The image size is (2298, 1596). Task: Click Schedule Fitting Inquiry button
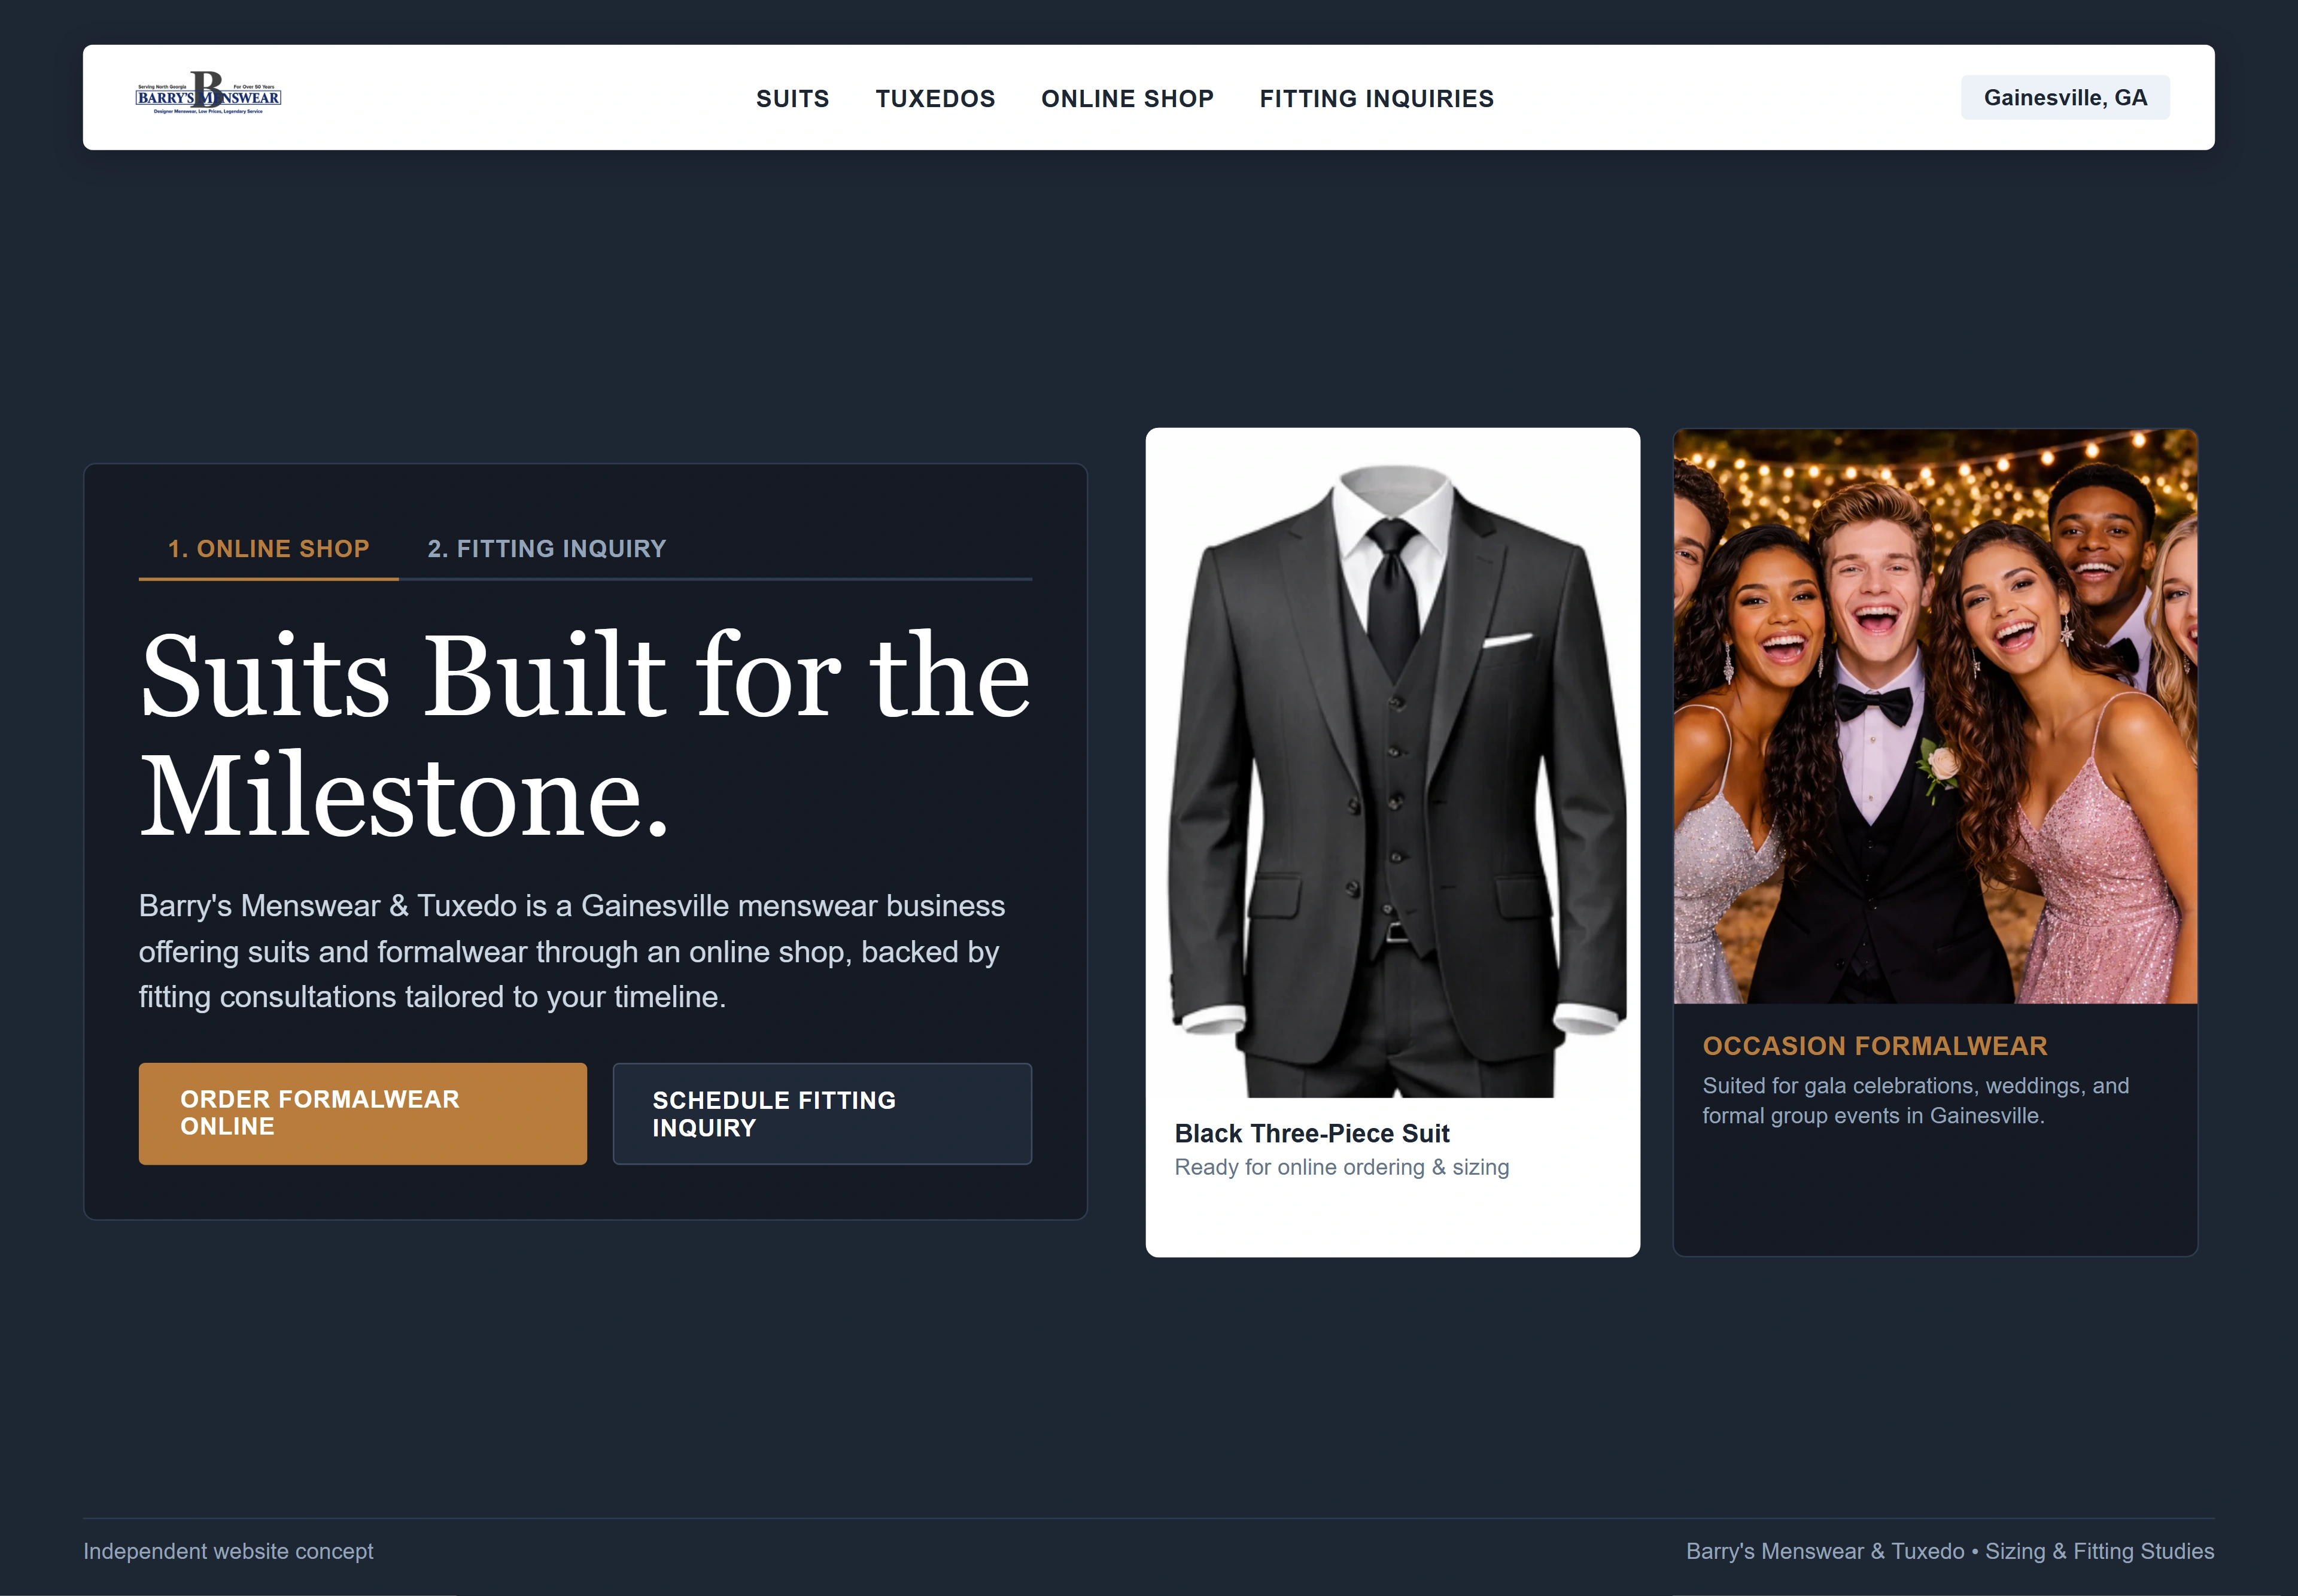tap(822, 1113)
